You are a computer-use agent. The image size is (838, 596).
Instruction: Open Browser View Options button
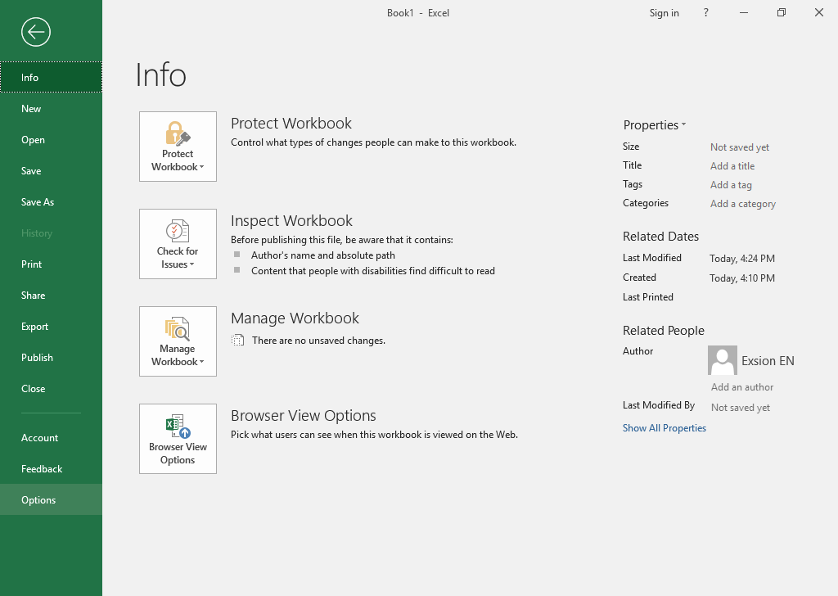click(x=178, y=439)
